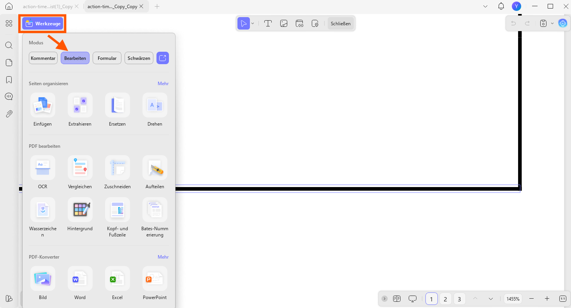This screenshot has height=308, width=571.
Task: Toggle the reading mode view icon
Action: point(397,299)
